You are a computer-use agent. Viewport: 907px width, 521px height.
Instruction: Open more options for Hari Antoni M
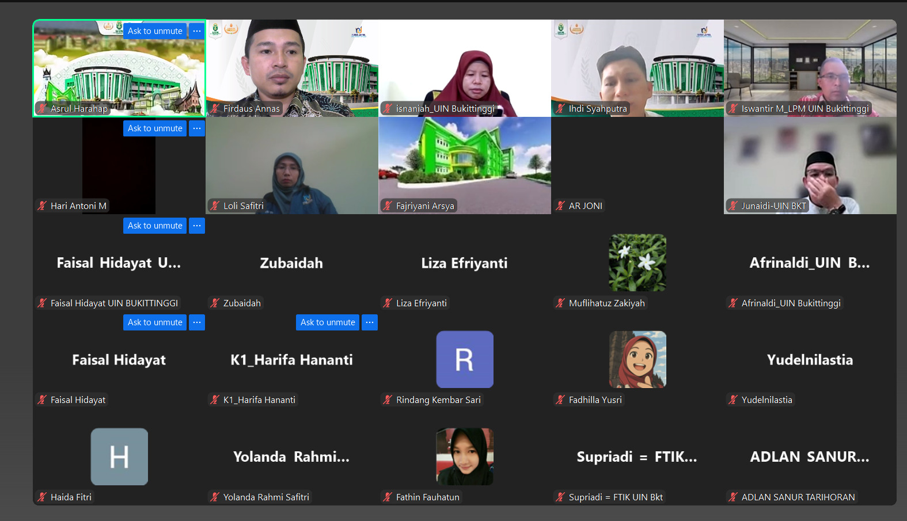(197, 128)
